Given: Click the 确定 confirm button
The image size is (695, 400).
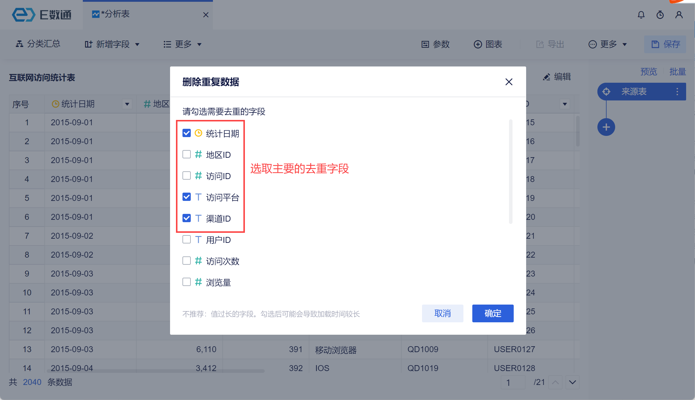Looking at the screenshot, I should (x=493, y=313).
